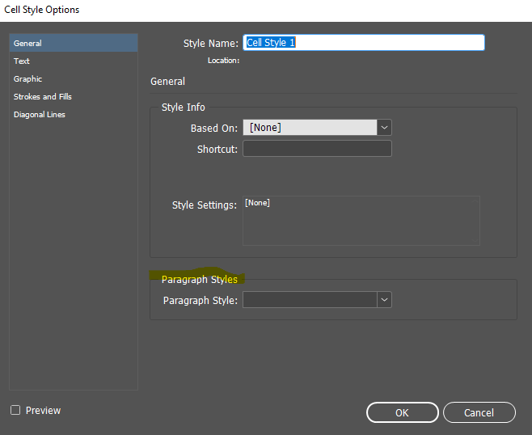
Task: Click the Style Info group label
Action: point(184,108)
